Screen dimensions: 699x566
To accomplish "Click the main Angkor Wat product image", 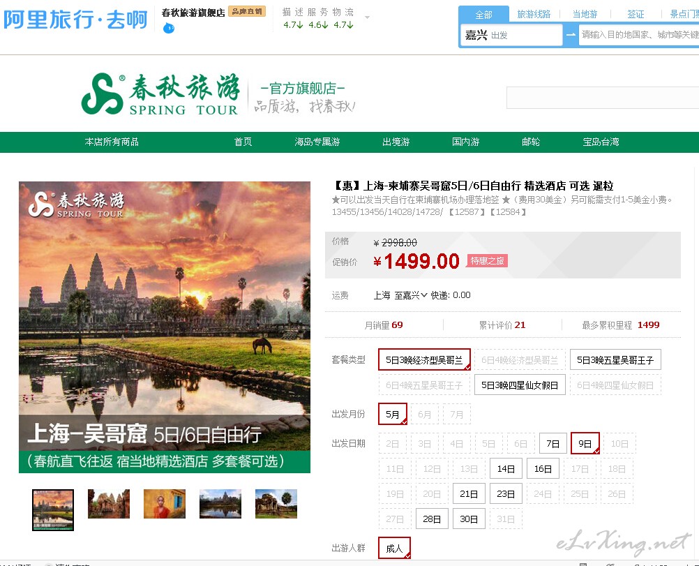I will coord(165,327).
